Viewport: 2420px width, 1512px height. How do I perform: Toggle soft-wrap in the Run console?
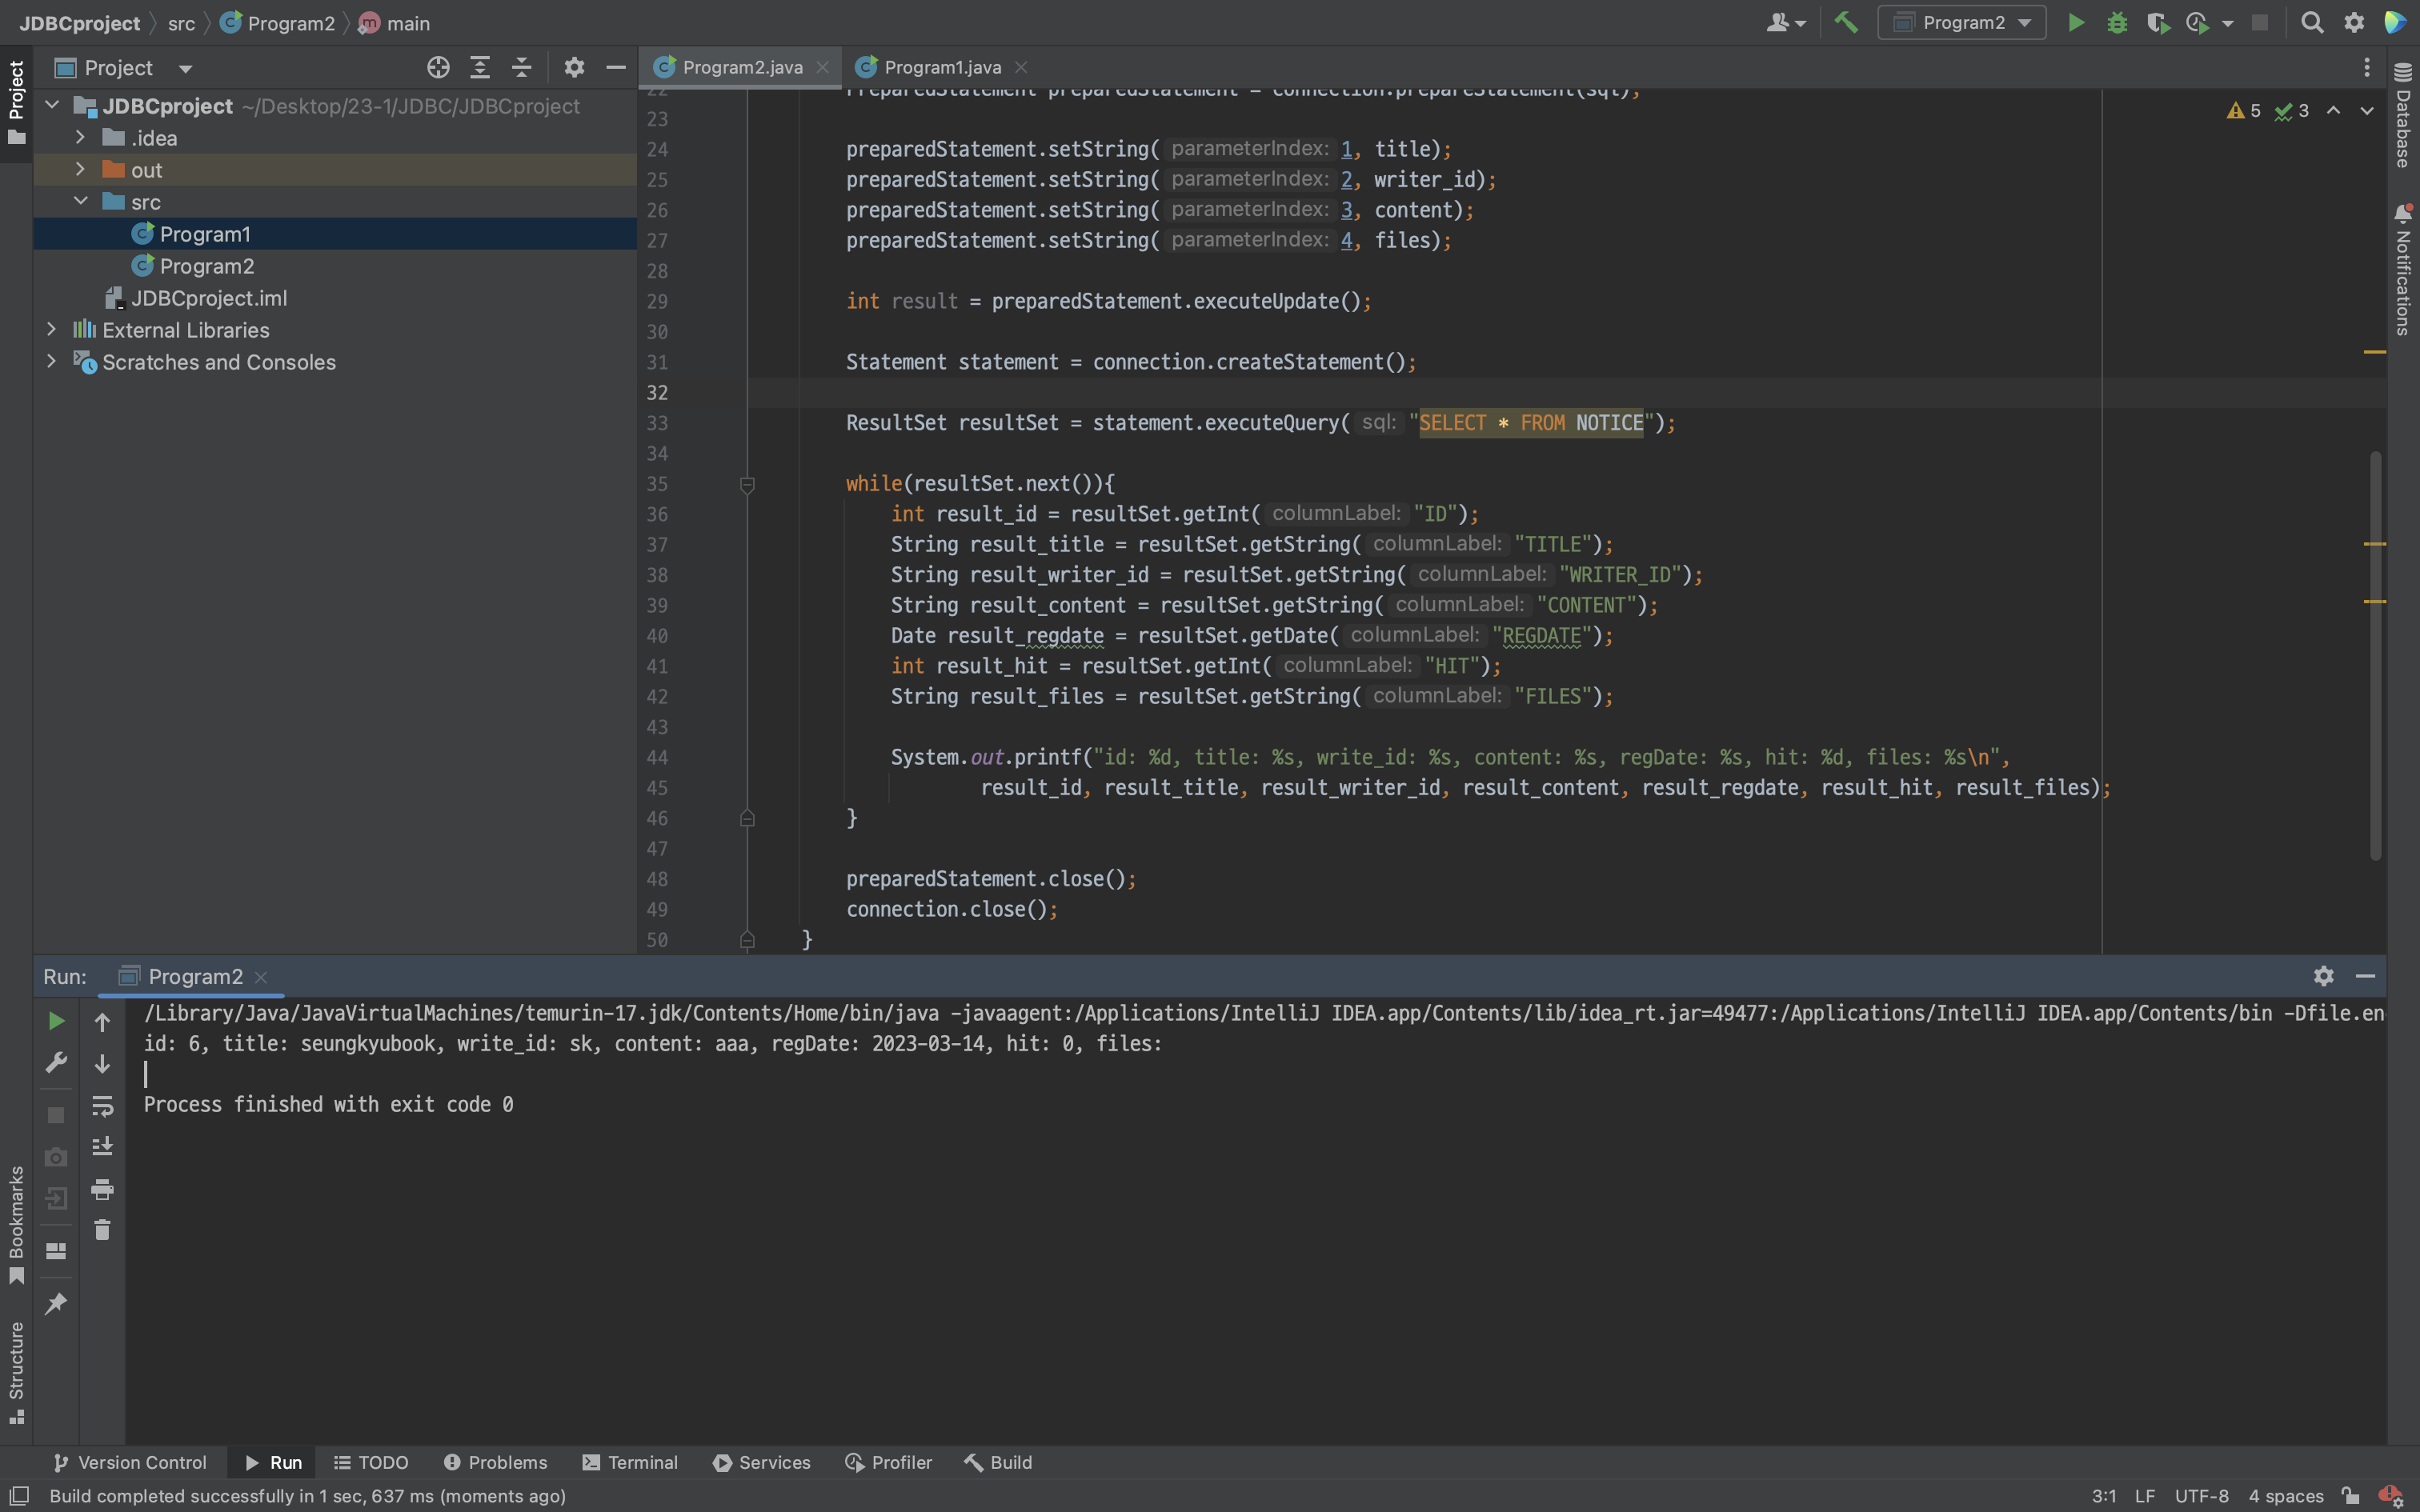pos(102,1106)
